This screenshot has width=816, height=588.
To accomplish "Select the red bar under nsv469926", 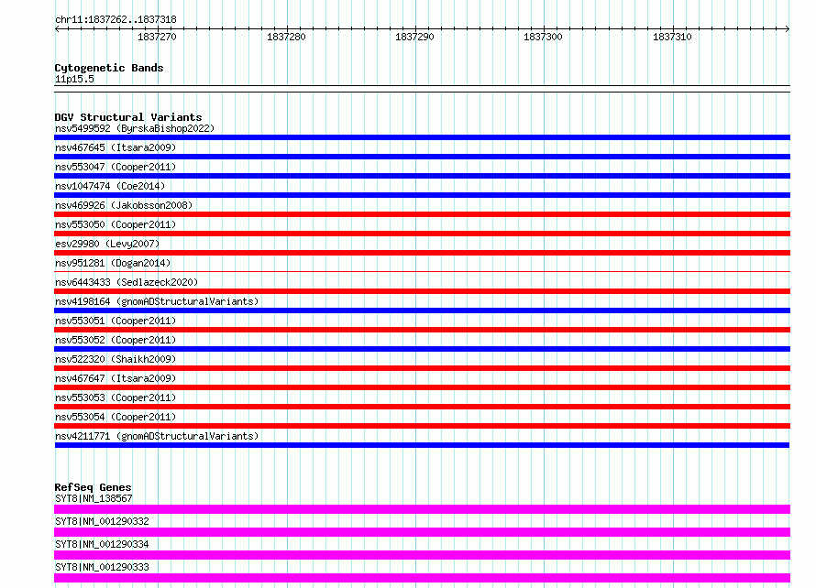I will pos(422,214).
